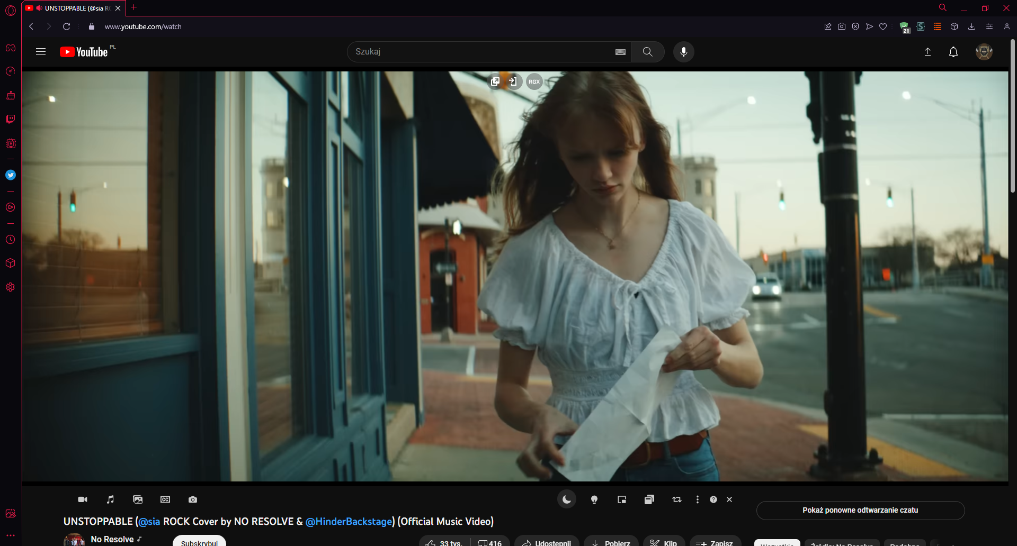This screenshot has height=546, width=1017.
Task: Open the @HinderBackstage channel link
Action: click(350, 522)
